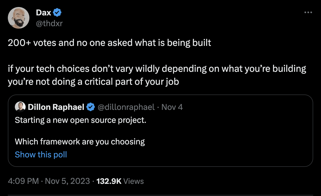This screenshot has width=321, height=196.
Task: Click the 132.9K view count number
Action: tap(109, 181)
